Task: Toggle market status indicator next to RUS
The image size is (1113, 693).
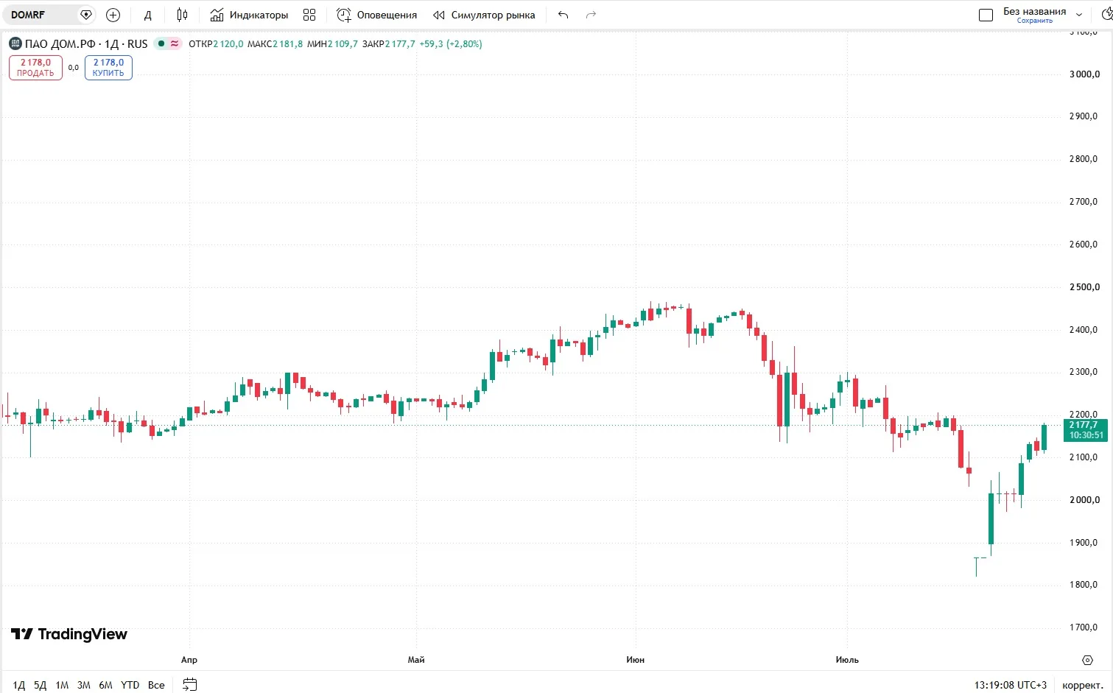Action: [x=168, y=43]
